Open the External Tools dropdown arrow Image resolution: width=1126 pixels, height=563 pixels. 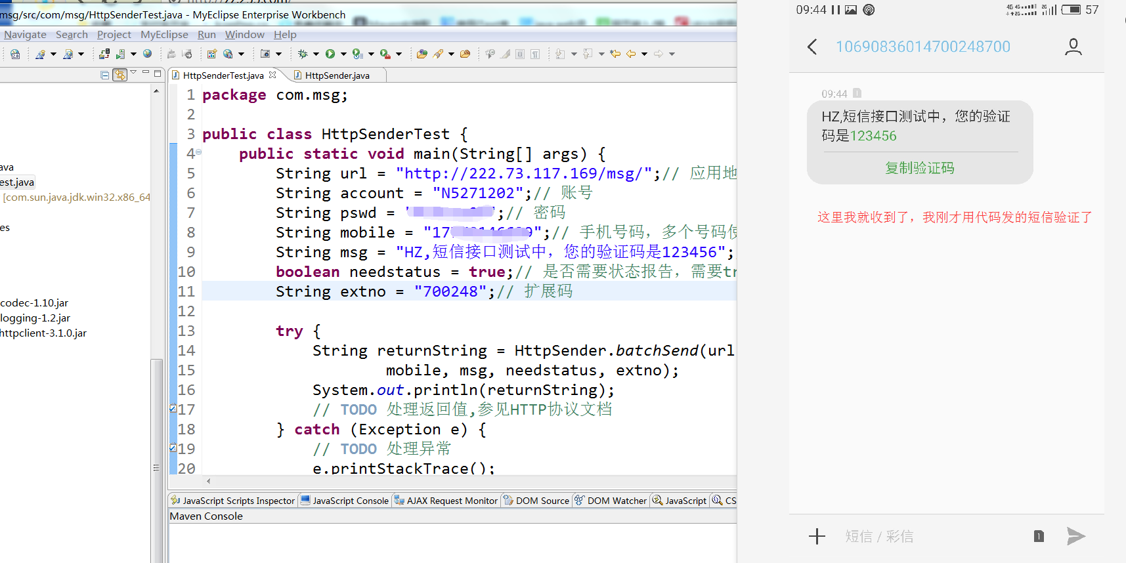click(x=399, y=54)
